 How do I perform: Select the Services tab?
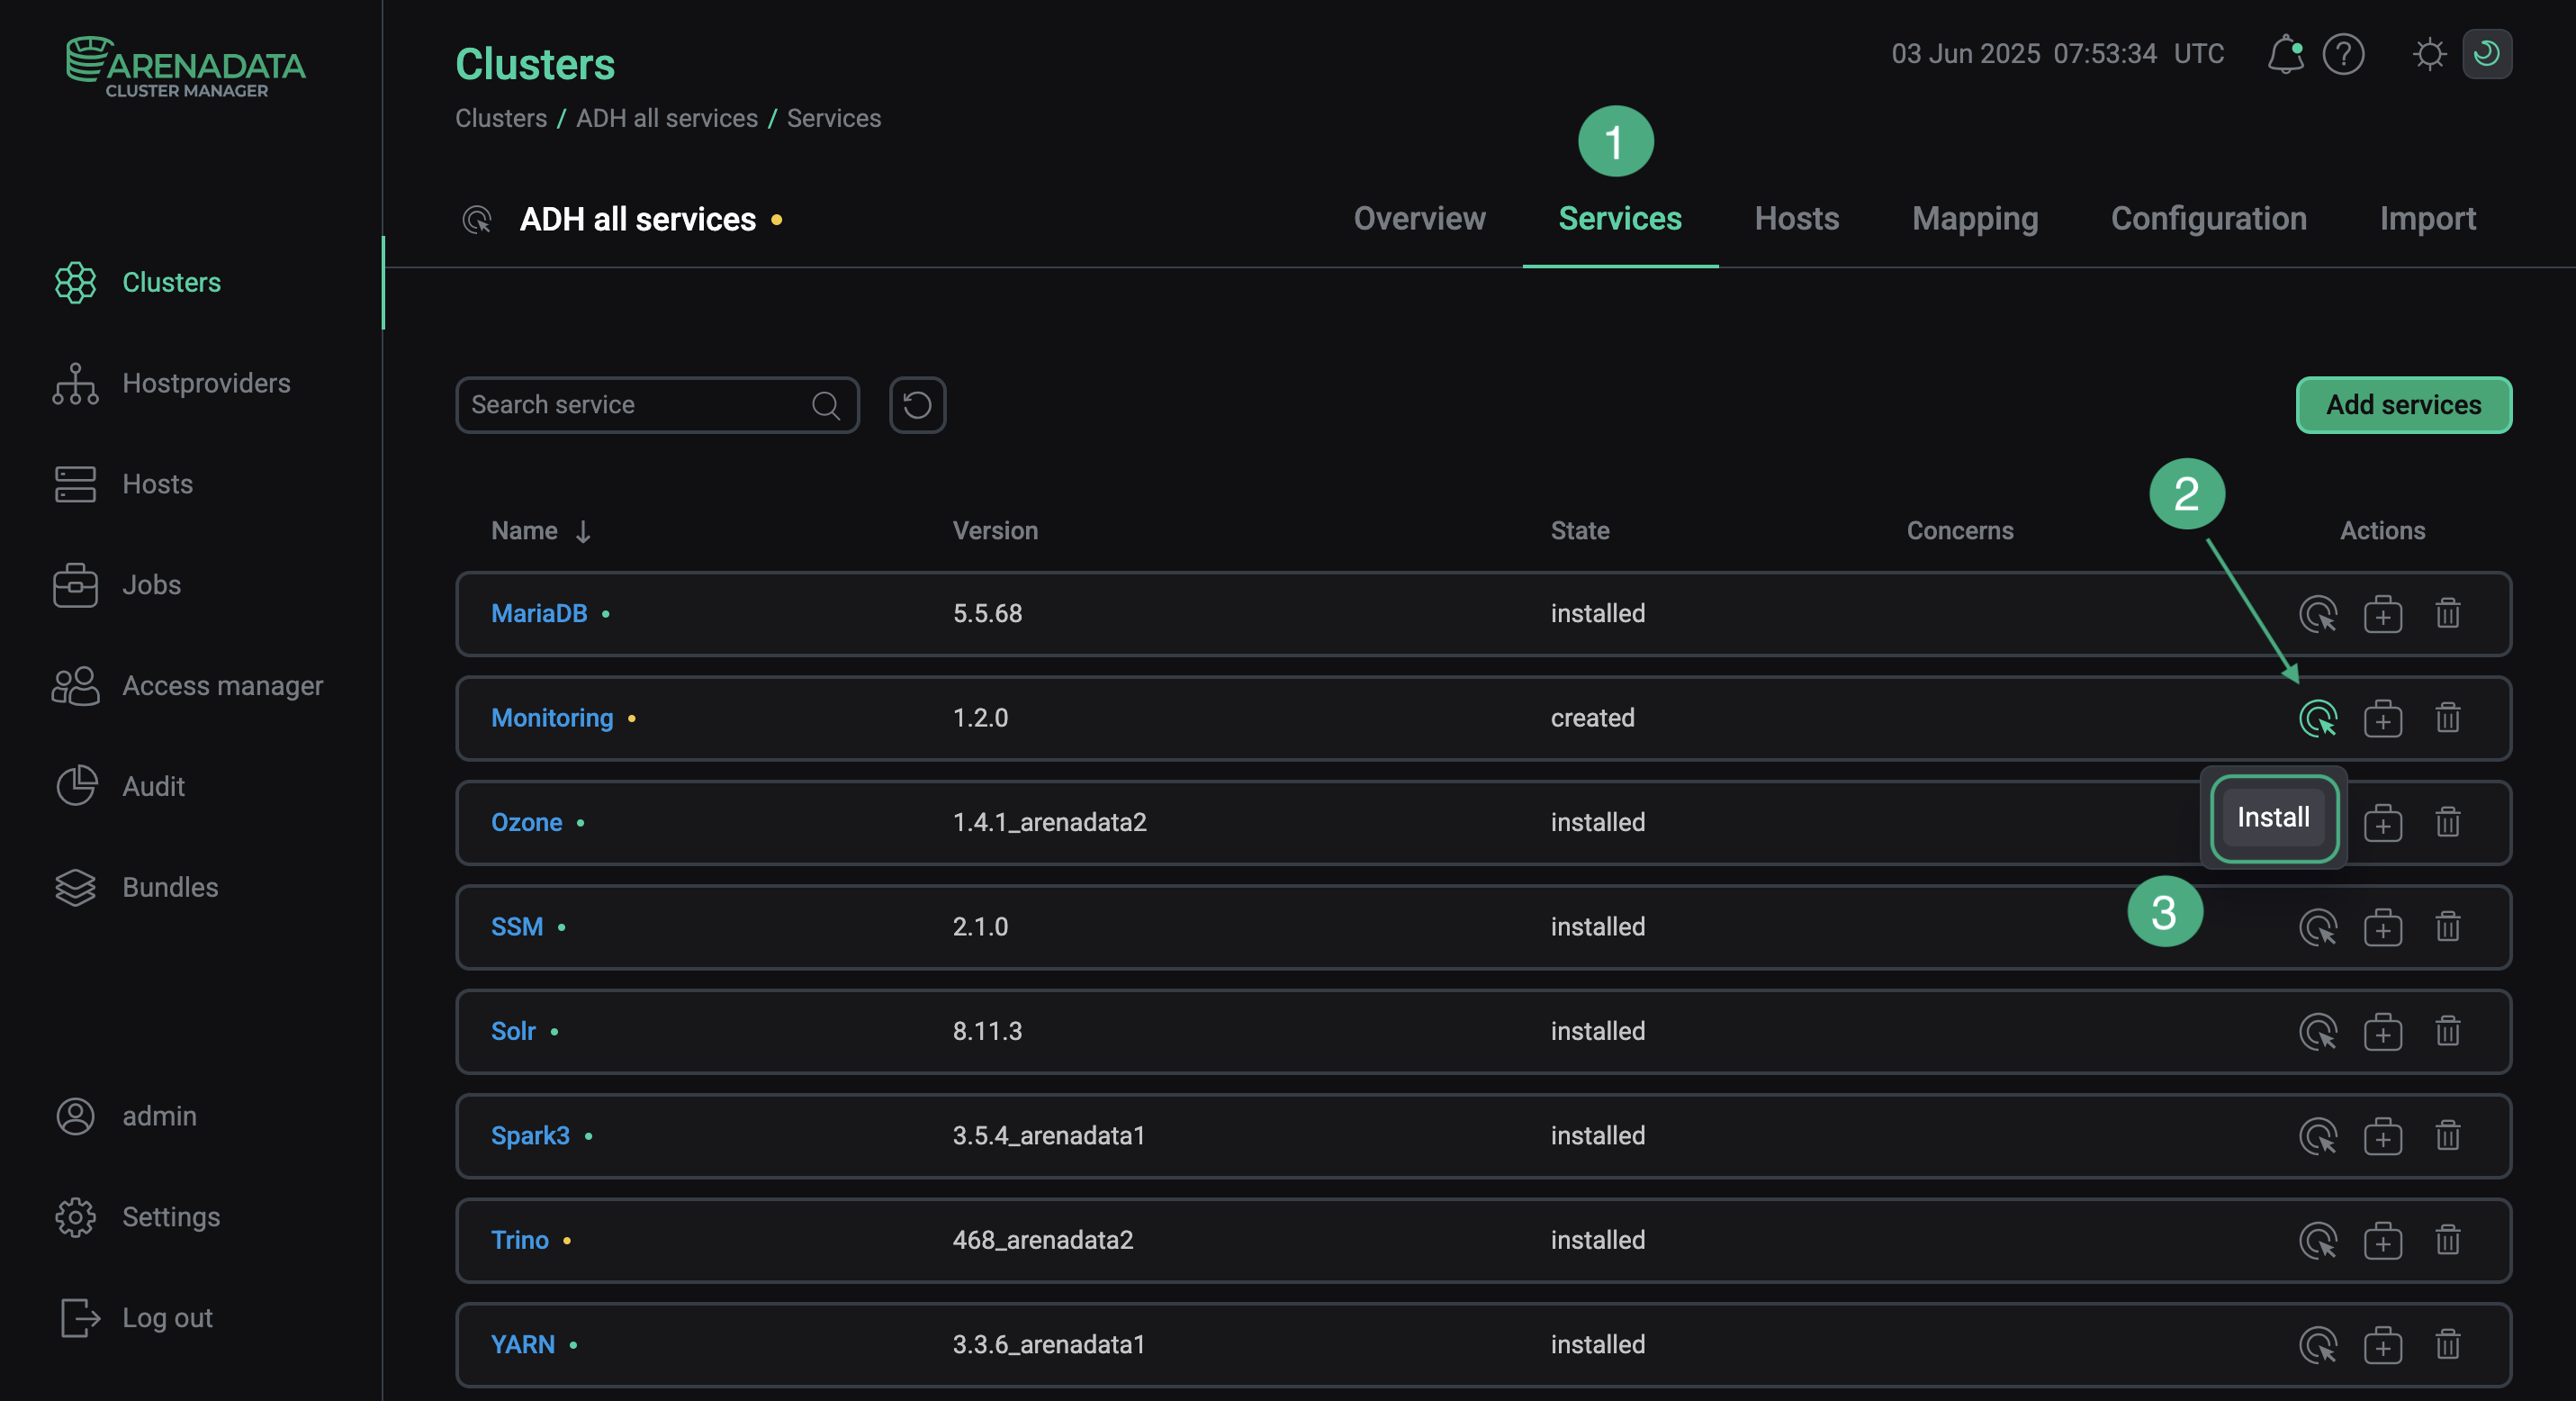(x=1620, y=219)
